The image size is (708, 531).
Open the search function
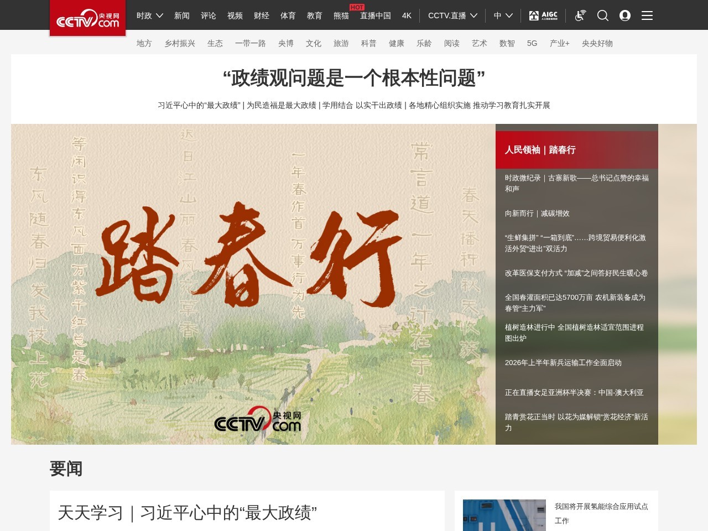[x=602, y=15]
